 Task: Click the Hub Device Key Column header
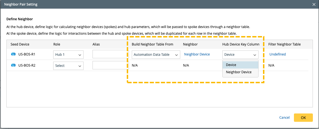[x=241, y=44]
